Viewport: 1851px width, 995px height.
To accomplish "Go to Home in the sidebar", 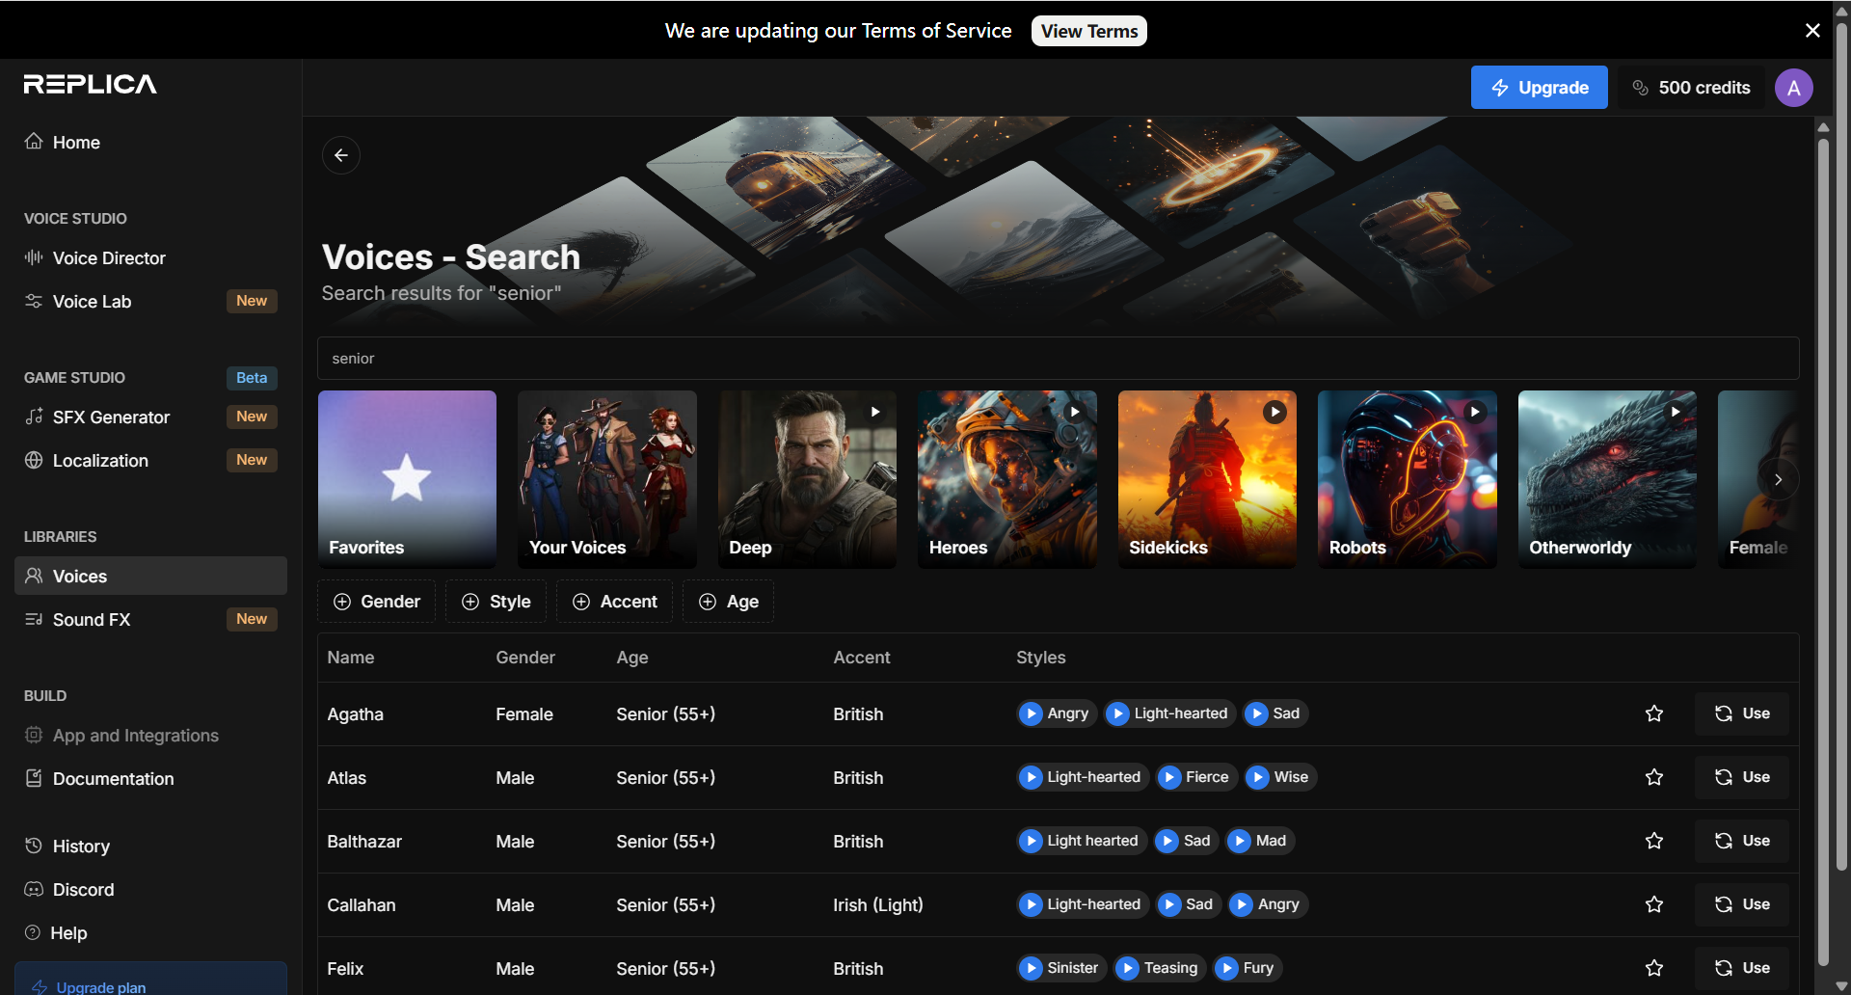I will [x=150, y=142].
